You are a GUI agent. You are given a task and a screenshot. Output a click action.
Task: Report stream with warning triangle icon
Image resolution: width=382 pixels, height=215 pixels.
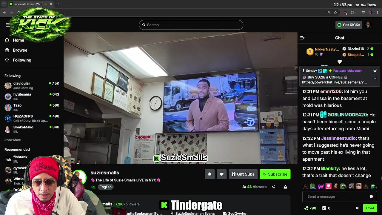click(x=285, y=187)
